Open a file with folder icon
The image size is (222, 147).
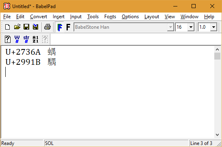tap(17, 27)
